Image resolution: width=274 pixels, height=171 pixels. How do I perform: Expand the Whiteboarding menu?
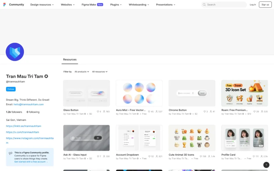coord(139,5)
